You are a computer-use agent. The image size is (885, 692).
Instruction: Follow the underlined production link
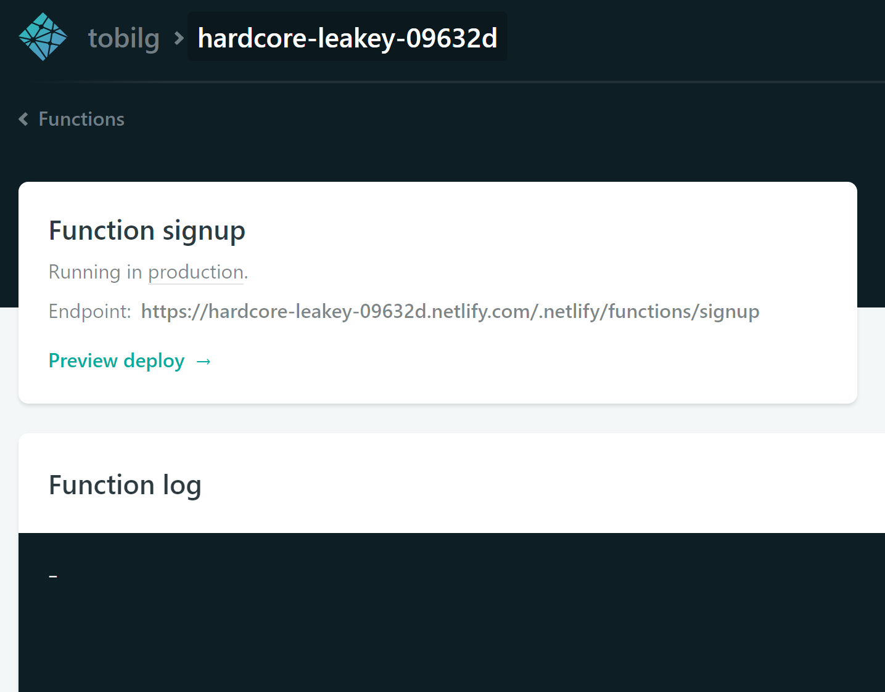coord(196,272)
